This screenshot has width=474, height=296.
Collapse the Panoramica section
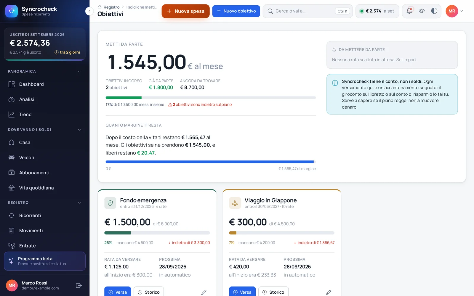tap(45, 71)
